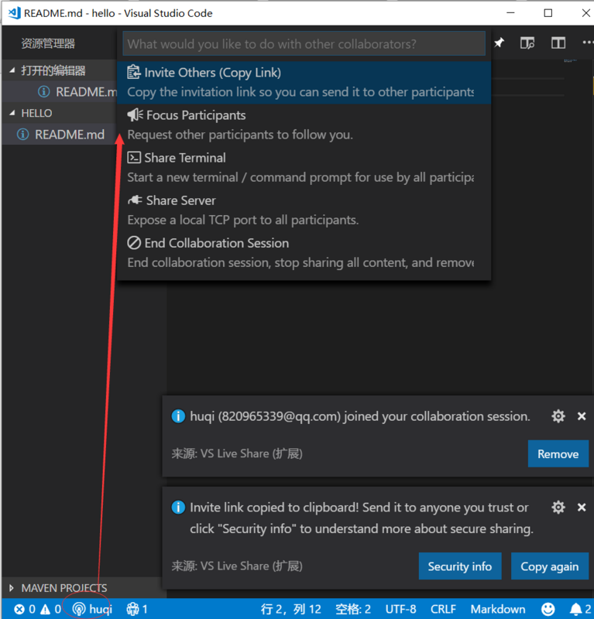Change language mode Markdown

(498, 609)
